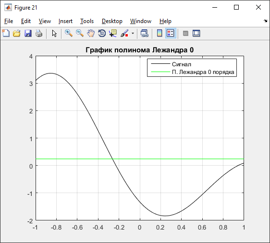270x243 pixels.
Task: Open a file with the folder icon
Action: point(17,33)
